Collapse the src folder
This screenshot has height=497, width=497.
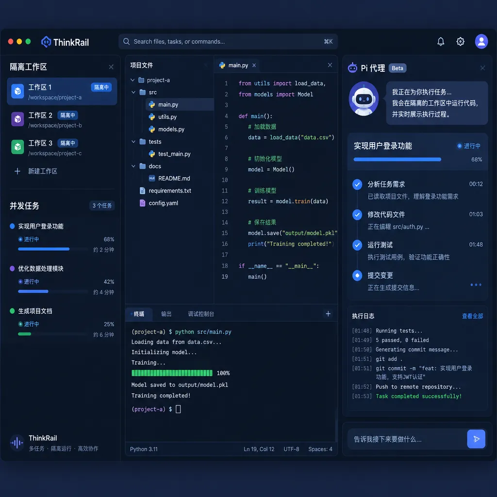[x=133, y=92]
